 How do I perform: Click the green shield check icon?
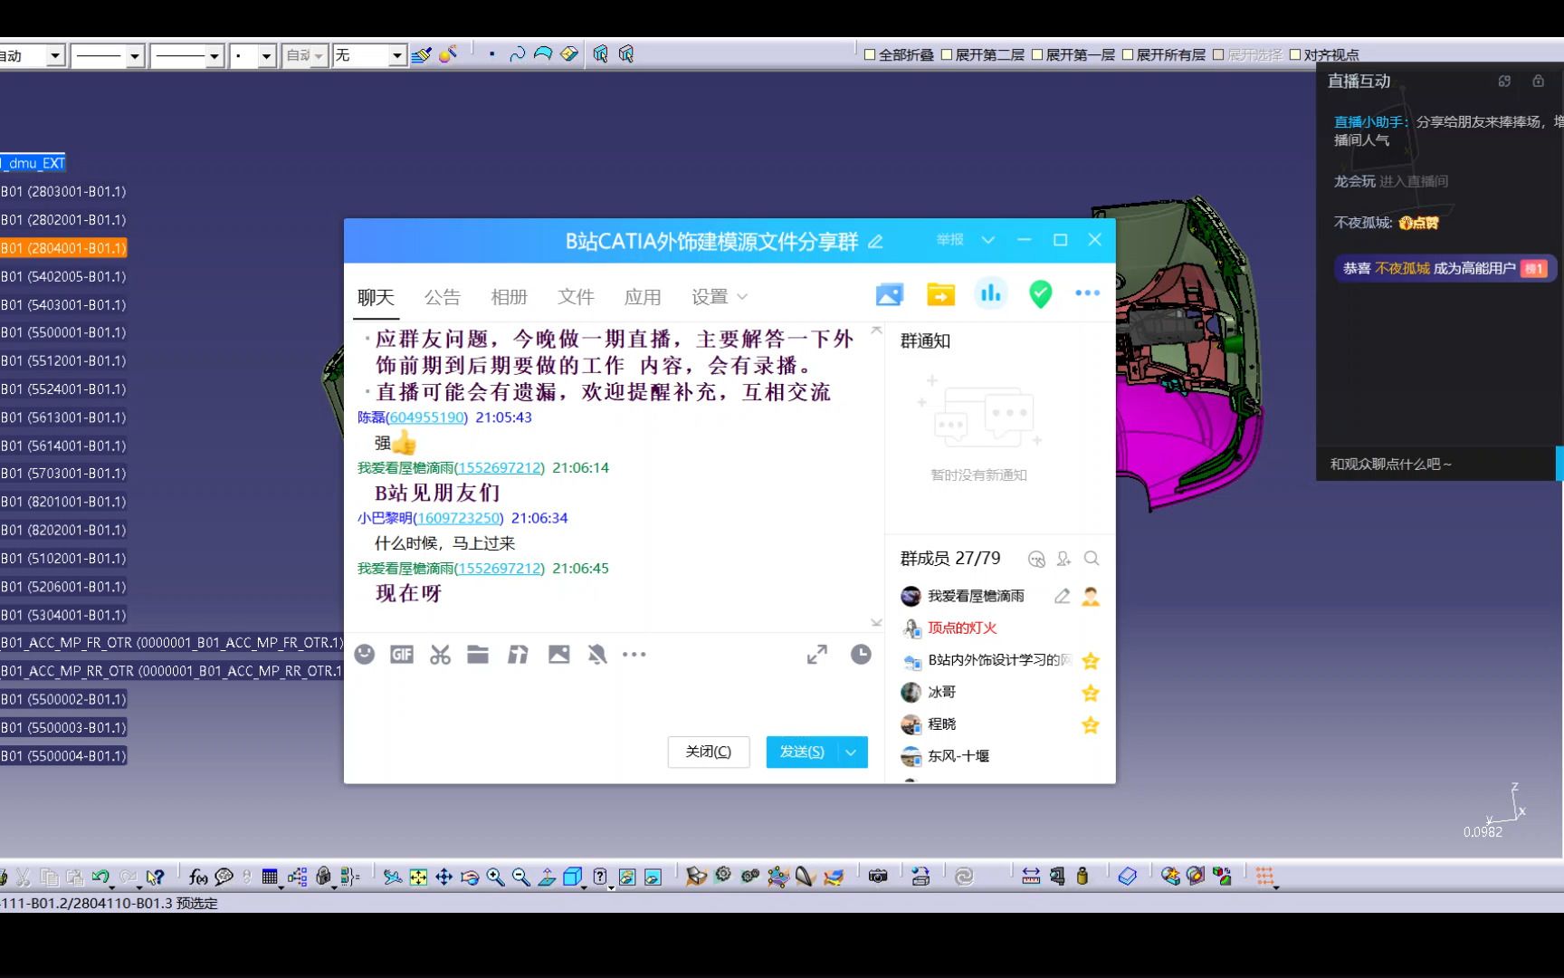pos(1041,293)
